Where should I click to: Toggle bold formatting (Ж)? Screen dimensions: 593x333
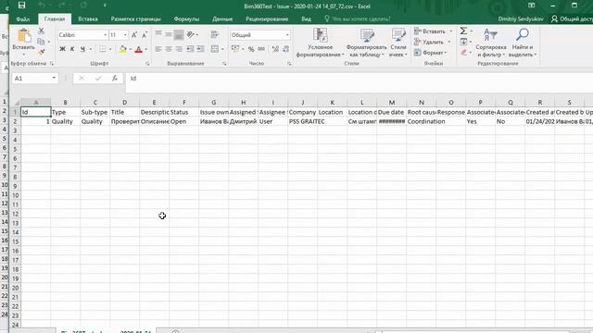(62, 49)
